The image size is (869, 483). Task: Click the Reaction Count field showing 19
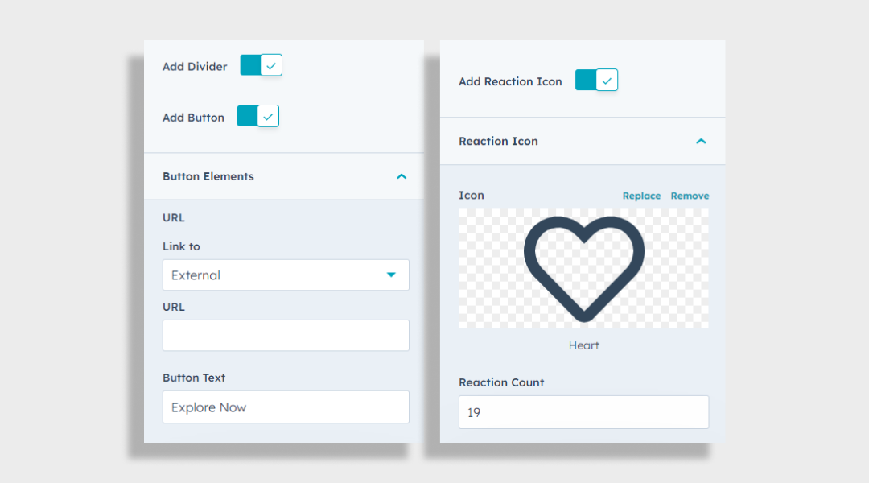tap(583, 412)
